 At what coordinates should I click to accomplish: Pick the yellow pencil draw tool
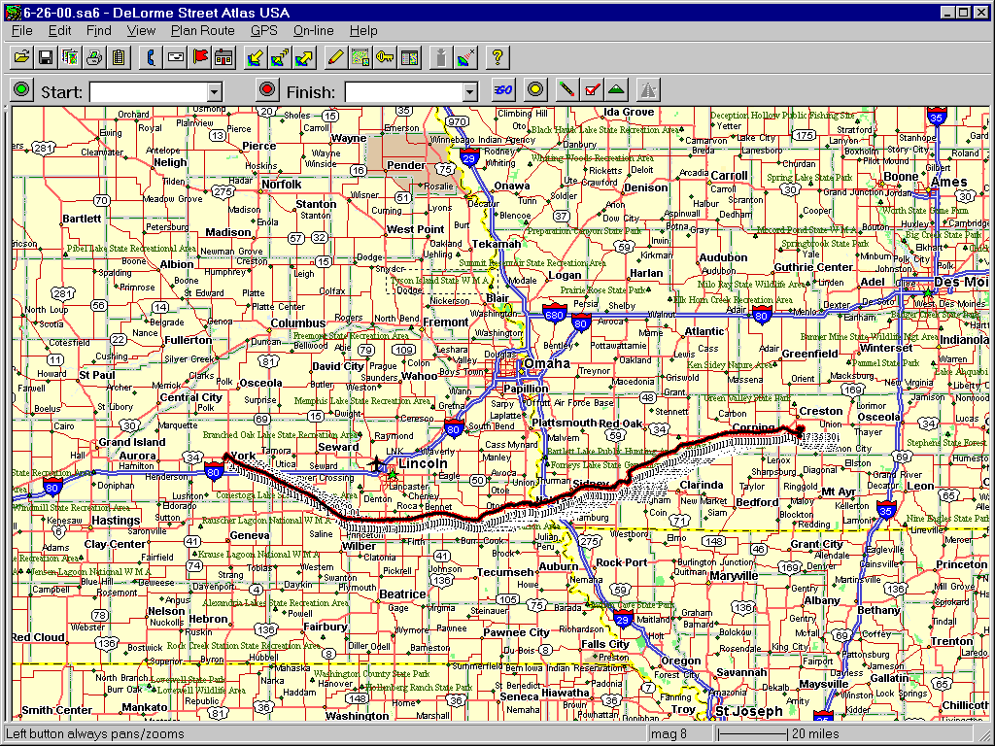335,58
